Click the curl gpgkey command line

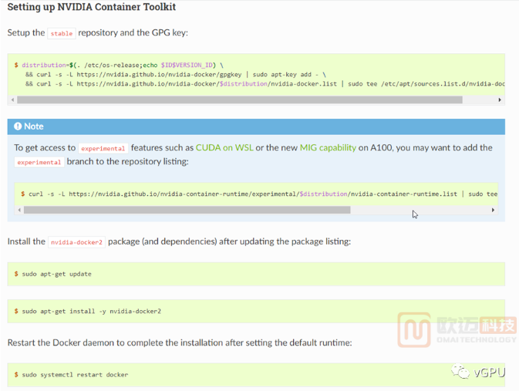(176, 75)
